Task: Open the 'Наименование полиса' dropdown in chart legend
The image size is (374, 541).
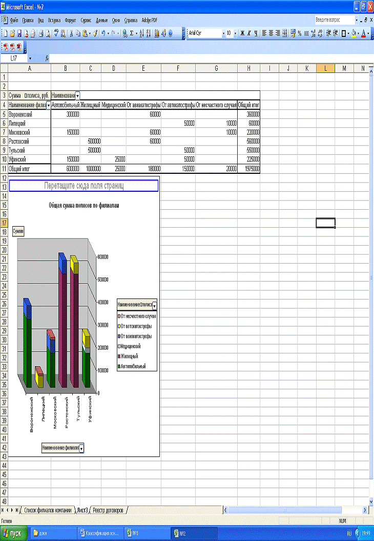Action: coord(155,305)
